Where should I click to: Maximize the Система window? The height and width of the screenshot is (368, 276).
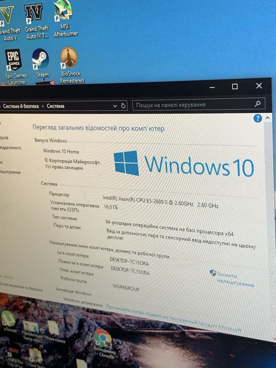pyautogui.click(x=235, y=86)
